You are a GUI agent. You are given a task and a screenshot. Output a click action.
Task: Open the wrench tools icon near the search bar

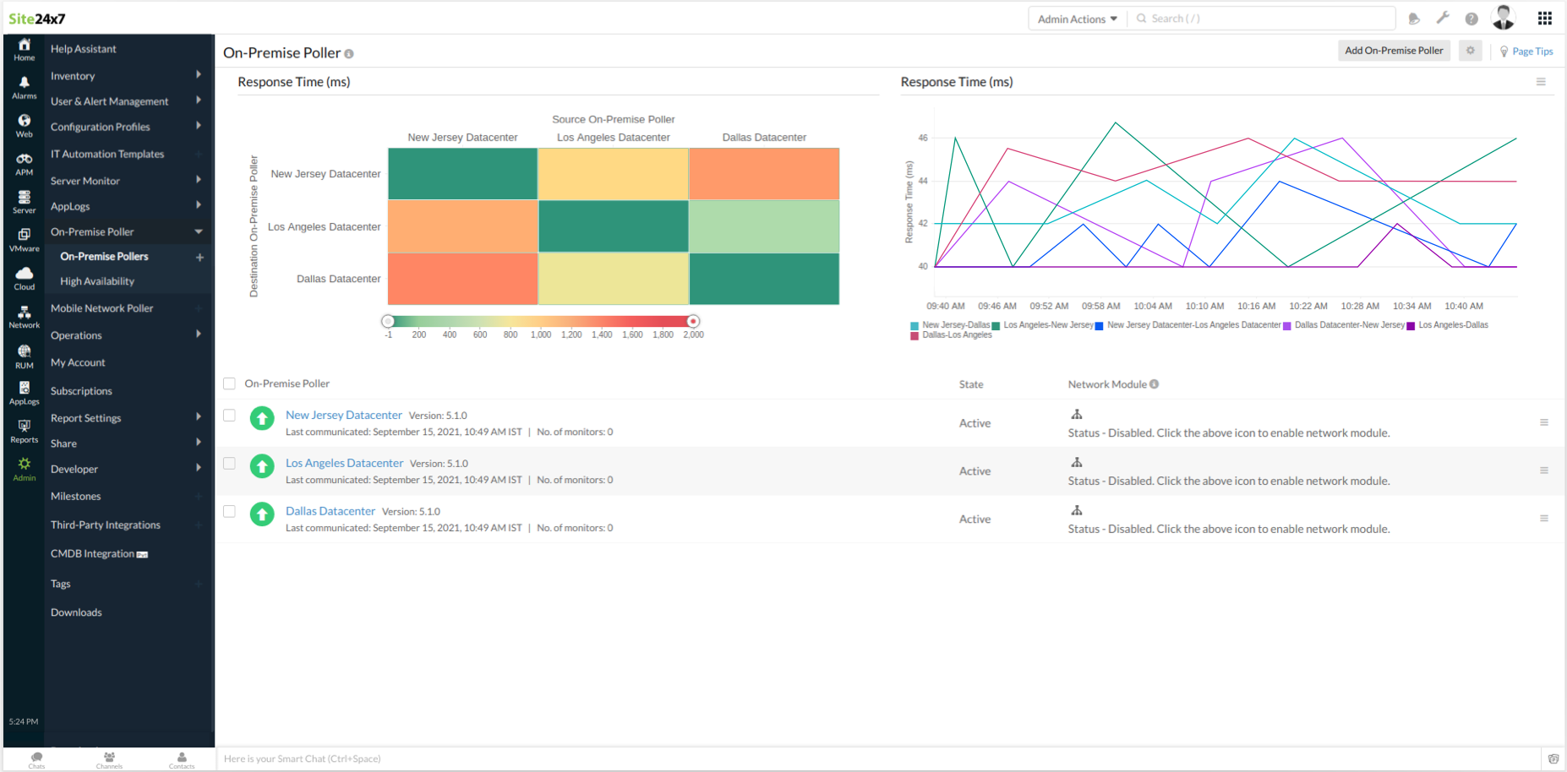coord(1443,18)
